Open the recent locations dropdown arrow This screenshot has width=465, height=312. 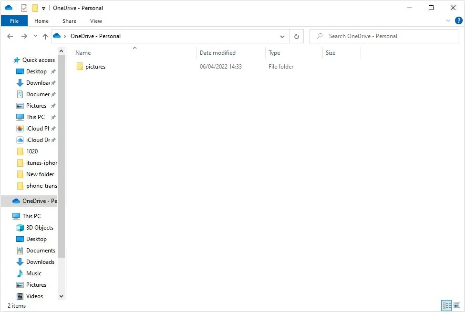point(35,36)
